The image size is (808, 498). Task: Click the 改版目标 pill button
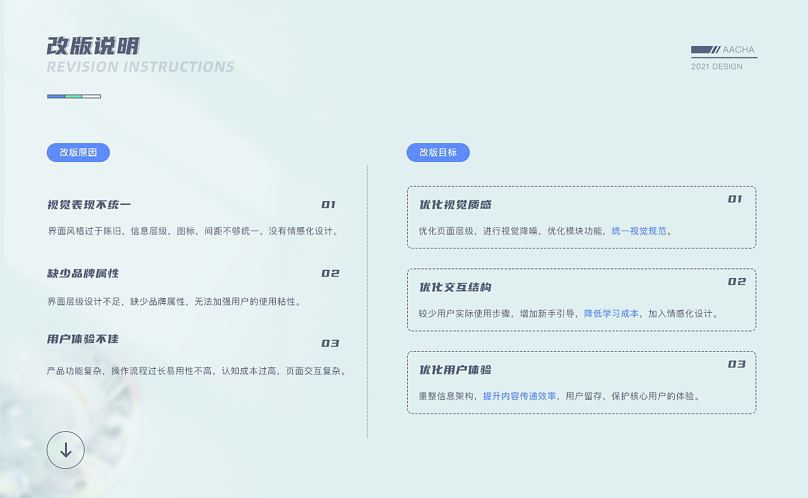tap(438, 153)
